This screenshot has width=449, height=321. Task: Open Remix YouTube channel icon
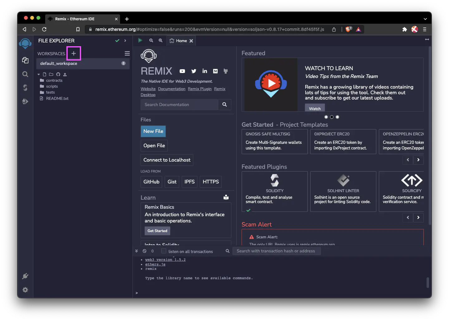(x=182, y=71)
